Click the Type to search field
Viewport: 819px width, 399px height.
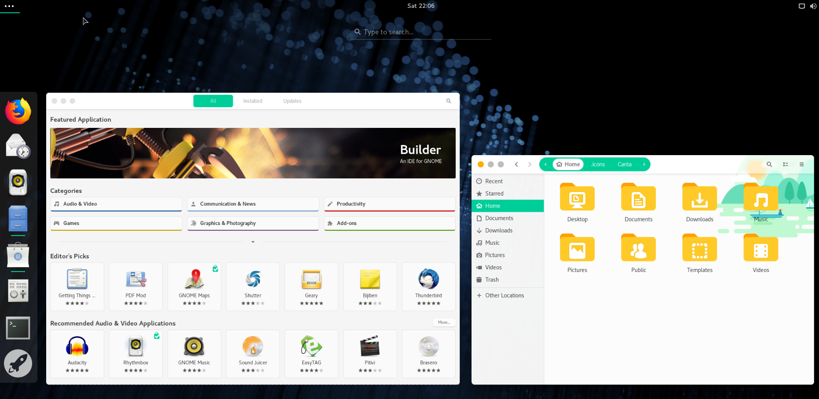point(420,32)
